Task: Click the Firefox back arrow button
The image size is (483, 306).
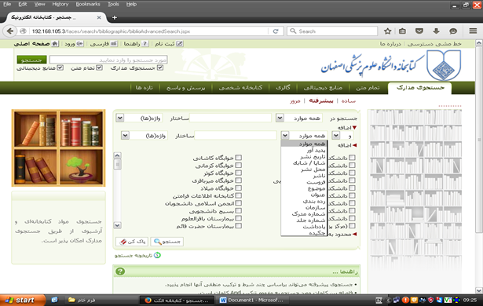Action: click(10, 31)
